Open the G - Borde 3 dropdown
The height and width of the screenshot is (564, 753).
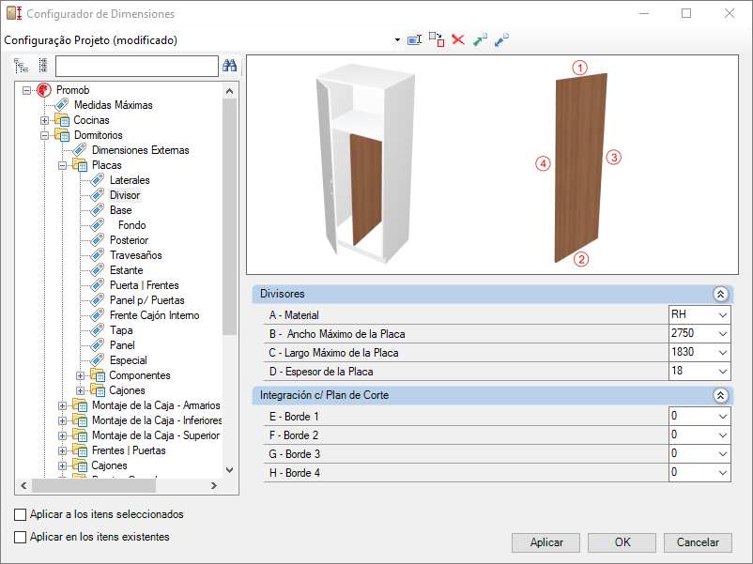point(723,453)
